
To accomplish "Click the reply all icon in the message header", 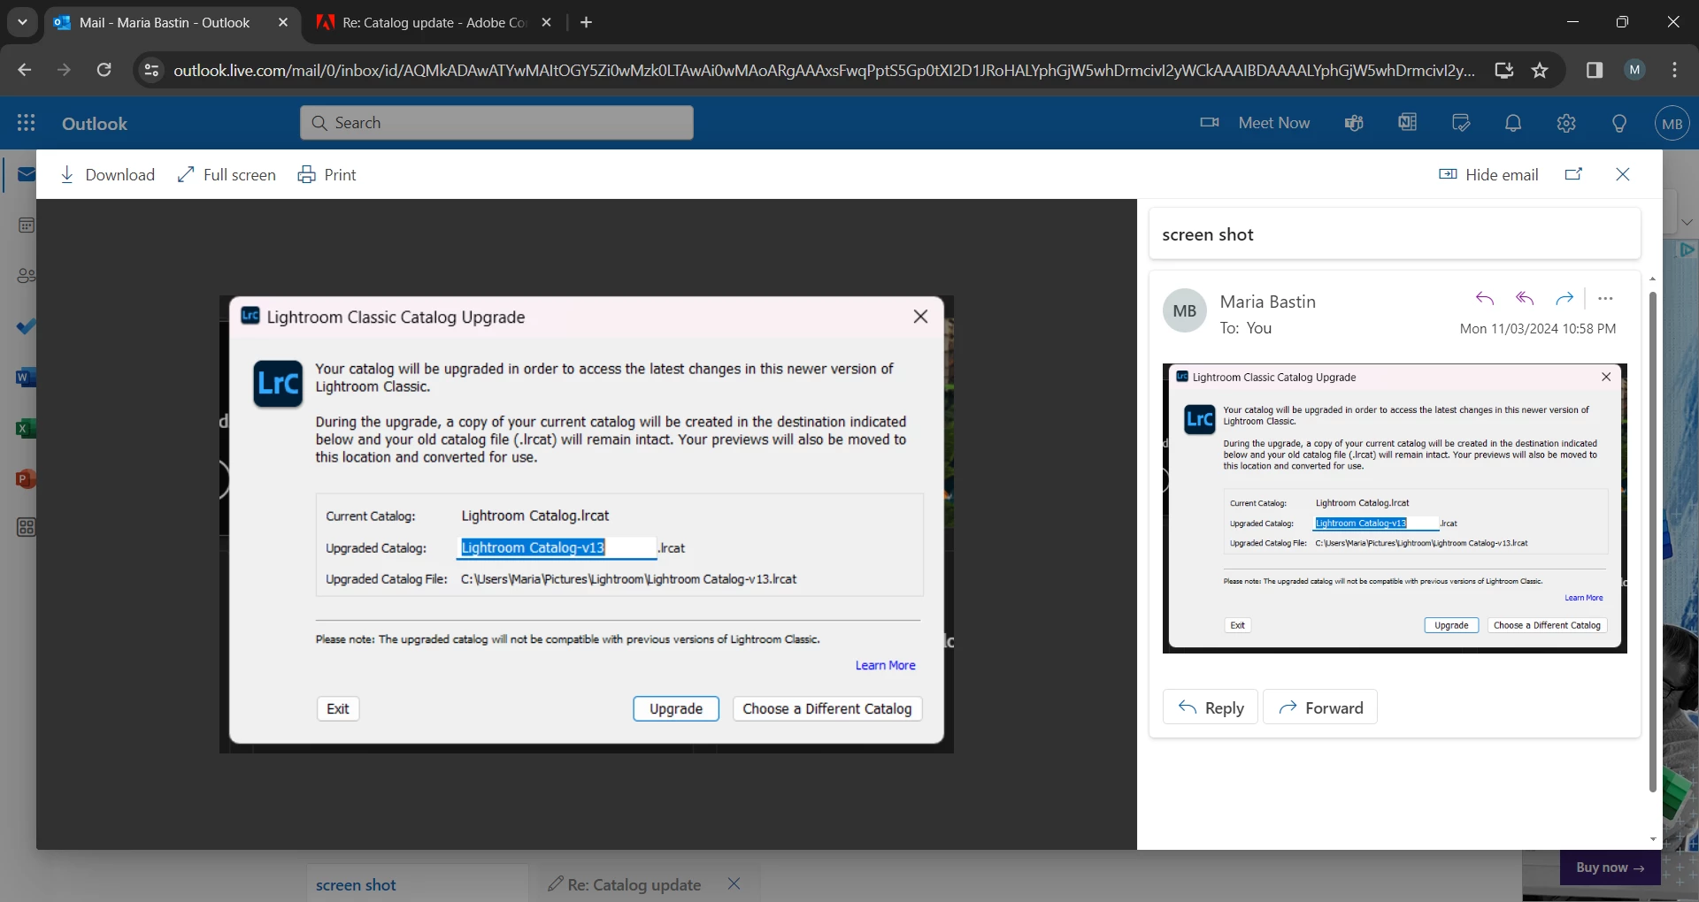I will (1525, 299).
